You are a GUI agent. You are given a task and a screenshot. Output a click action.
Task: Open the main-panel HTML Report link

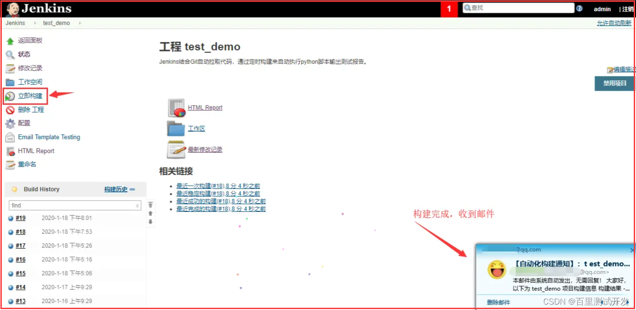tap(205, 108)
